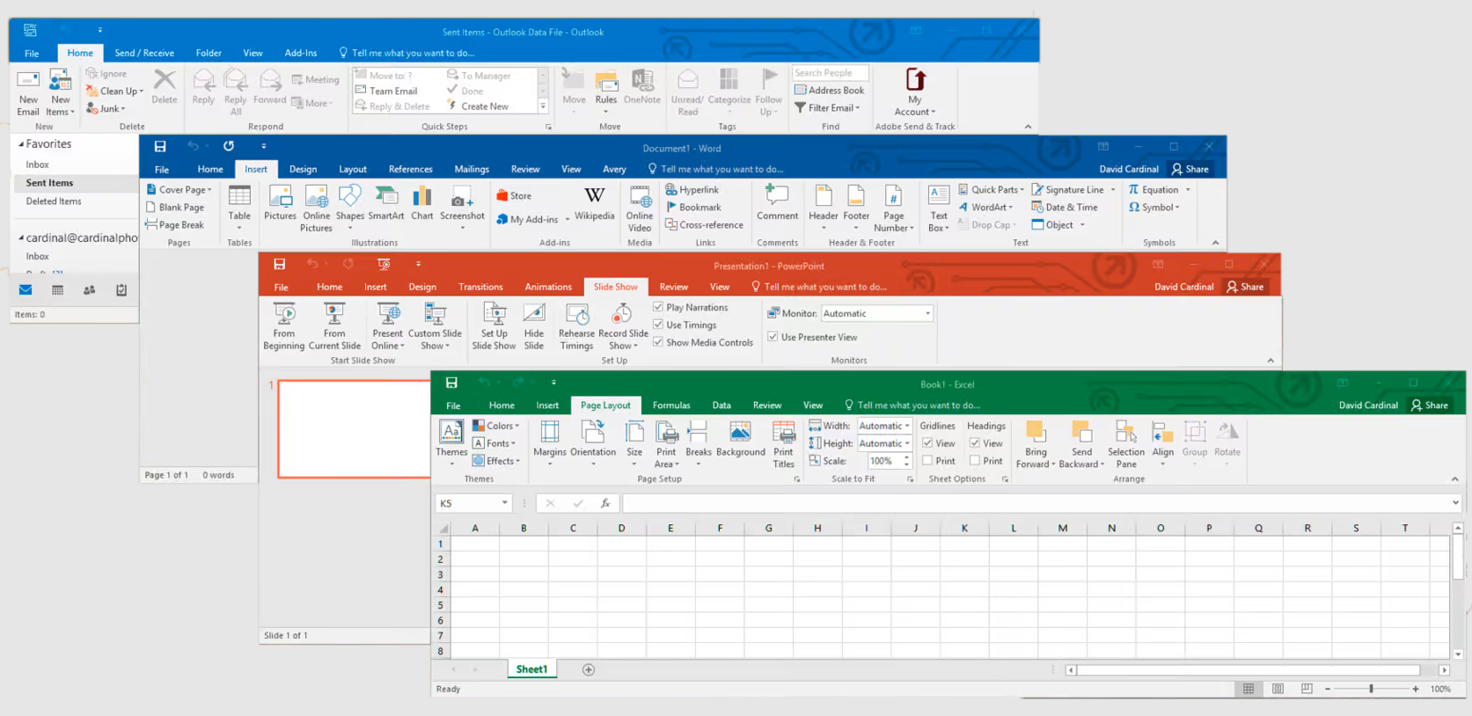
Task: Insert Online Video in Word
Action: point(640,208)
